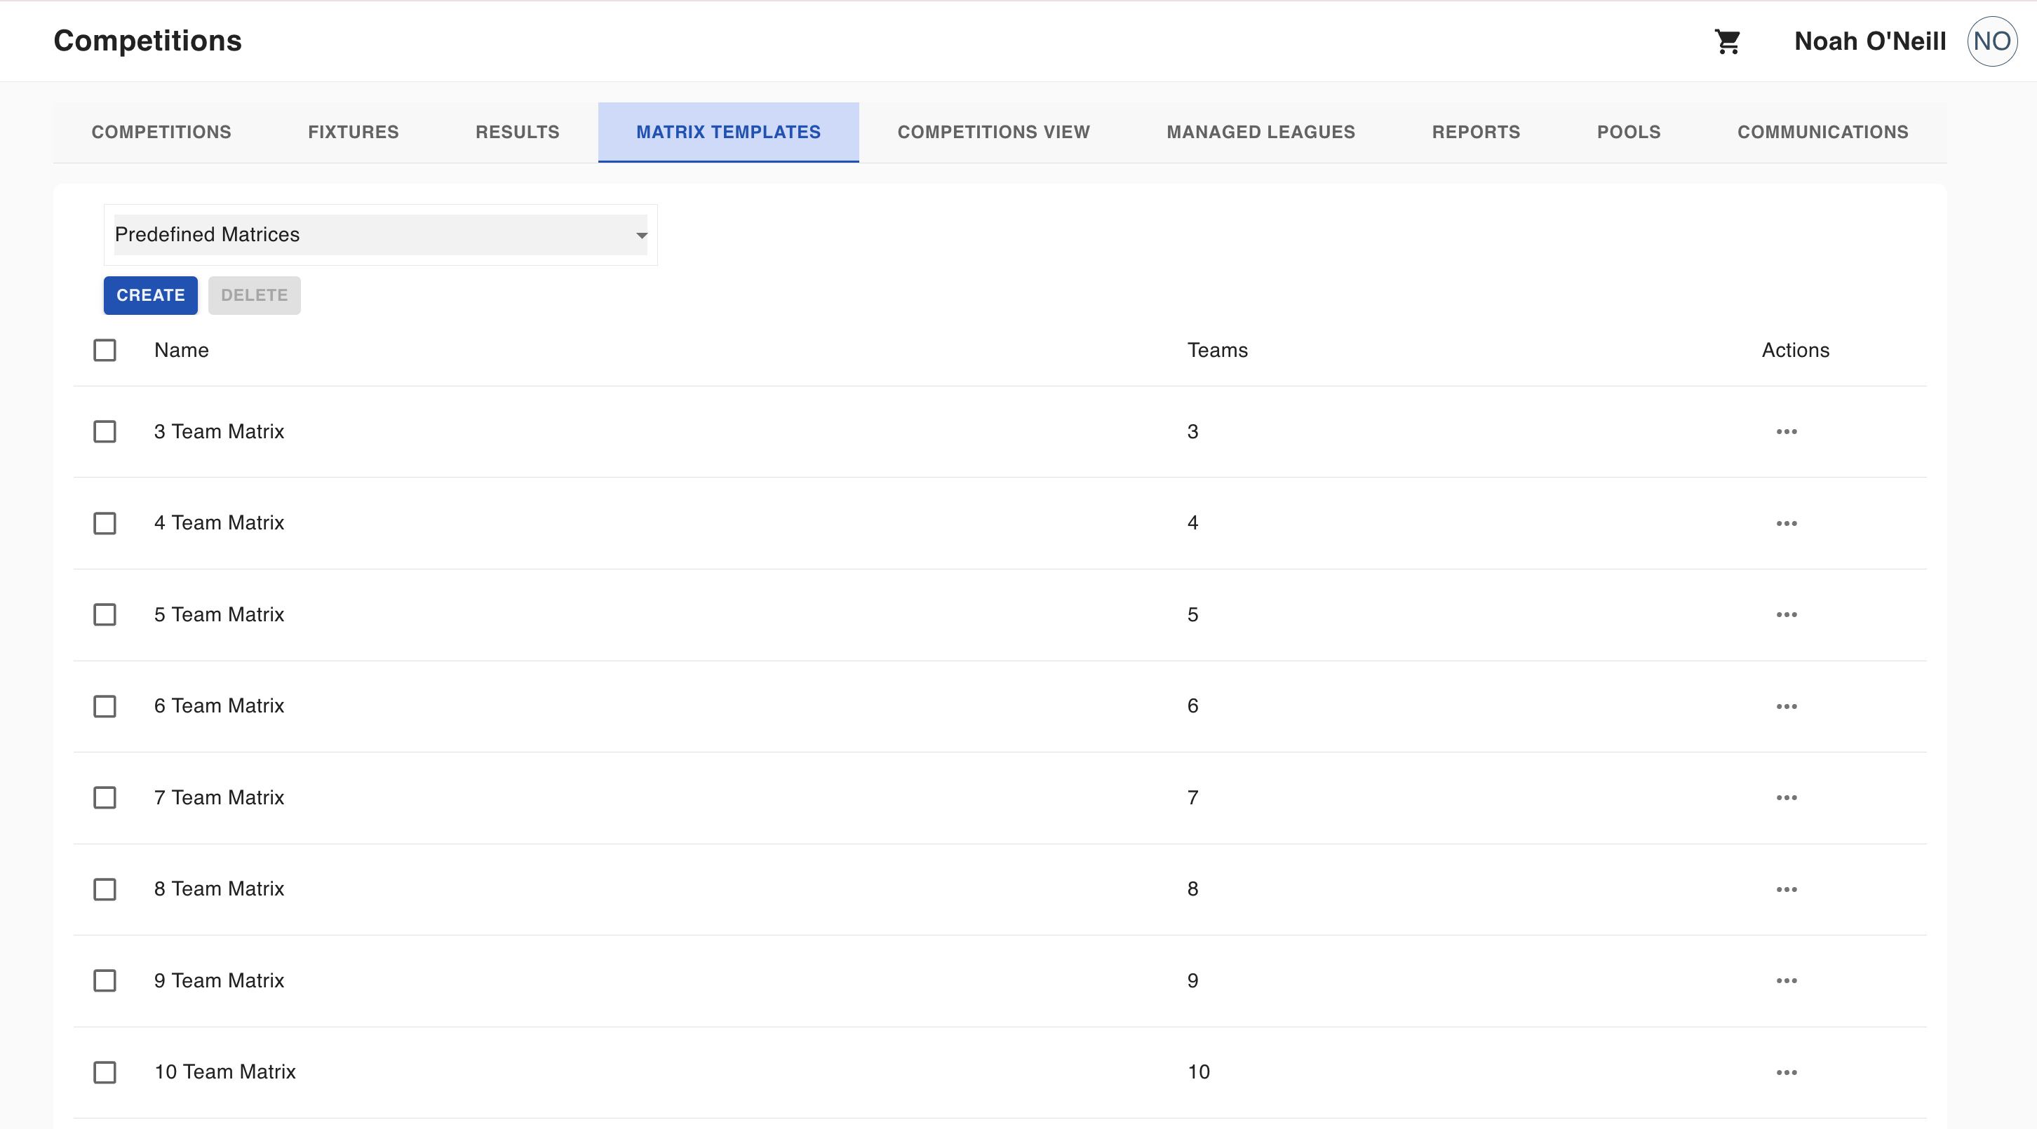Click the '4 Team Matrix' name
2037x1129 pixels.
pos(219,522)
